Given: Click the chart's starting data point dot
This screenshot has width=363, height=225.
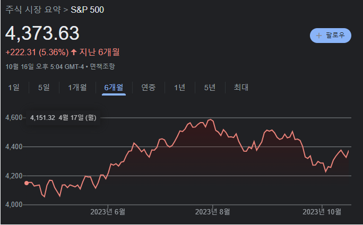Looking at the screenshot, I should [27, 183].
